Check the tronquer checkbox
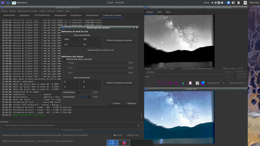The height and width of the screenshot is (146, 260). (x=146, y=72)
